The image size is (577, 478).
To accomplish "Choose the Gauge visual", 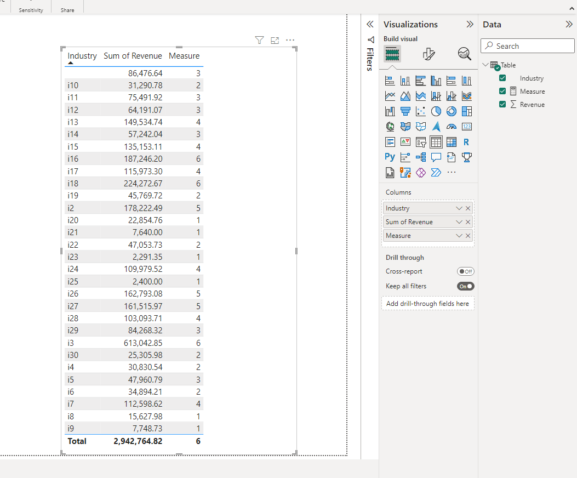I will (x=451, y=127).
